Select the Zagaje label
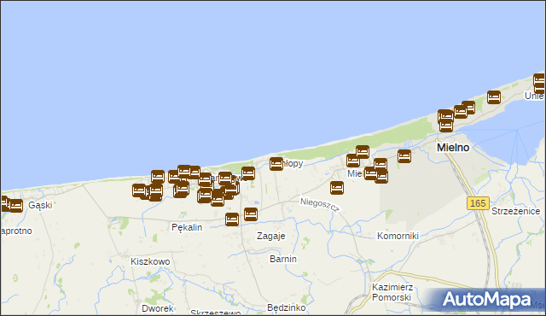The height and width of the screenshot is (316, 546). coord(271,236)
